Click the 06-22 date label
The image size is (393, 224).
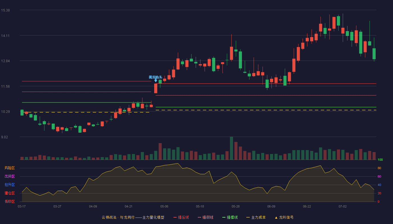pyautogui.click(x=307, y=206)
